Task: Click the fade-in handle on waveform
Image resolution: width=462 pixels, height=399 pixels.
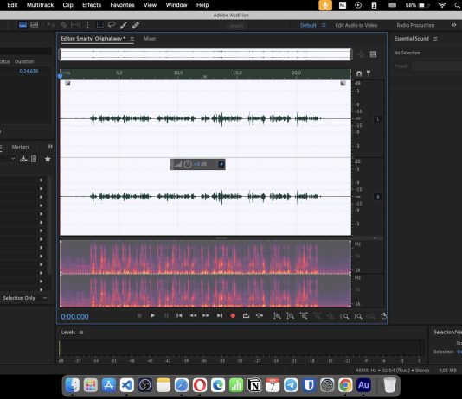Action: coord(67,84)
